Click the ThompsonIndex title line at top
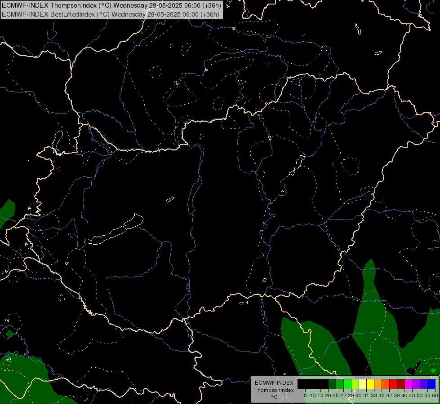This screenshot has height=404, width=440. (x=111, y=5)
